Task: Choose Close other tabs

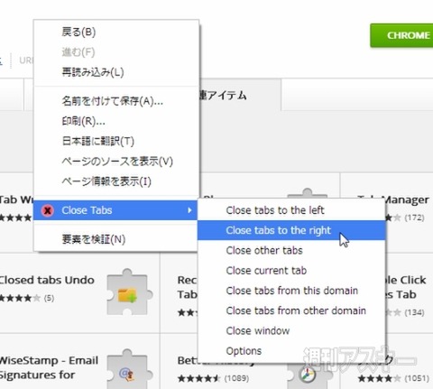Action: [x=291, y=250]
